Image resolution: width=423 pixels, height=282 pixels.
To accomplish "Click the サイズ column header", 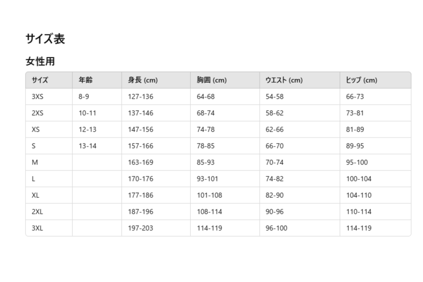I will coord(49,80).
